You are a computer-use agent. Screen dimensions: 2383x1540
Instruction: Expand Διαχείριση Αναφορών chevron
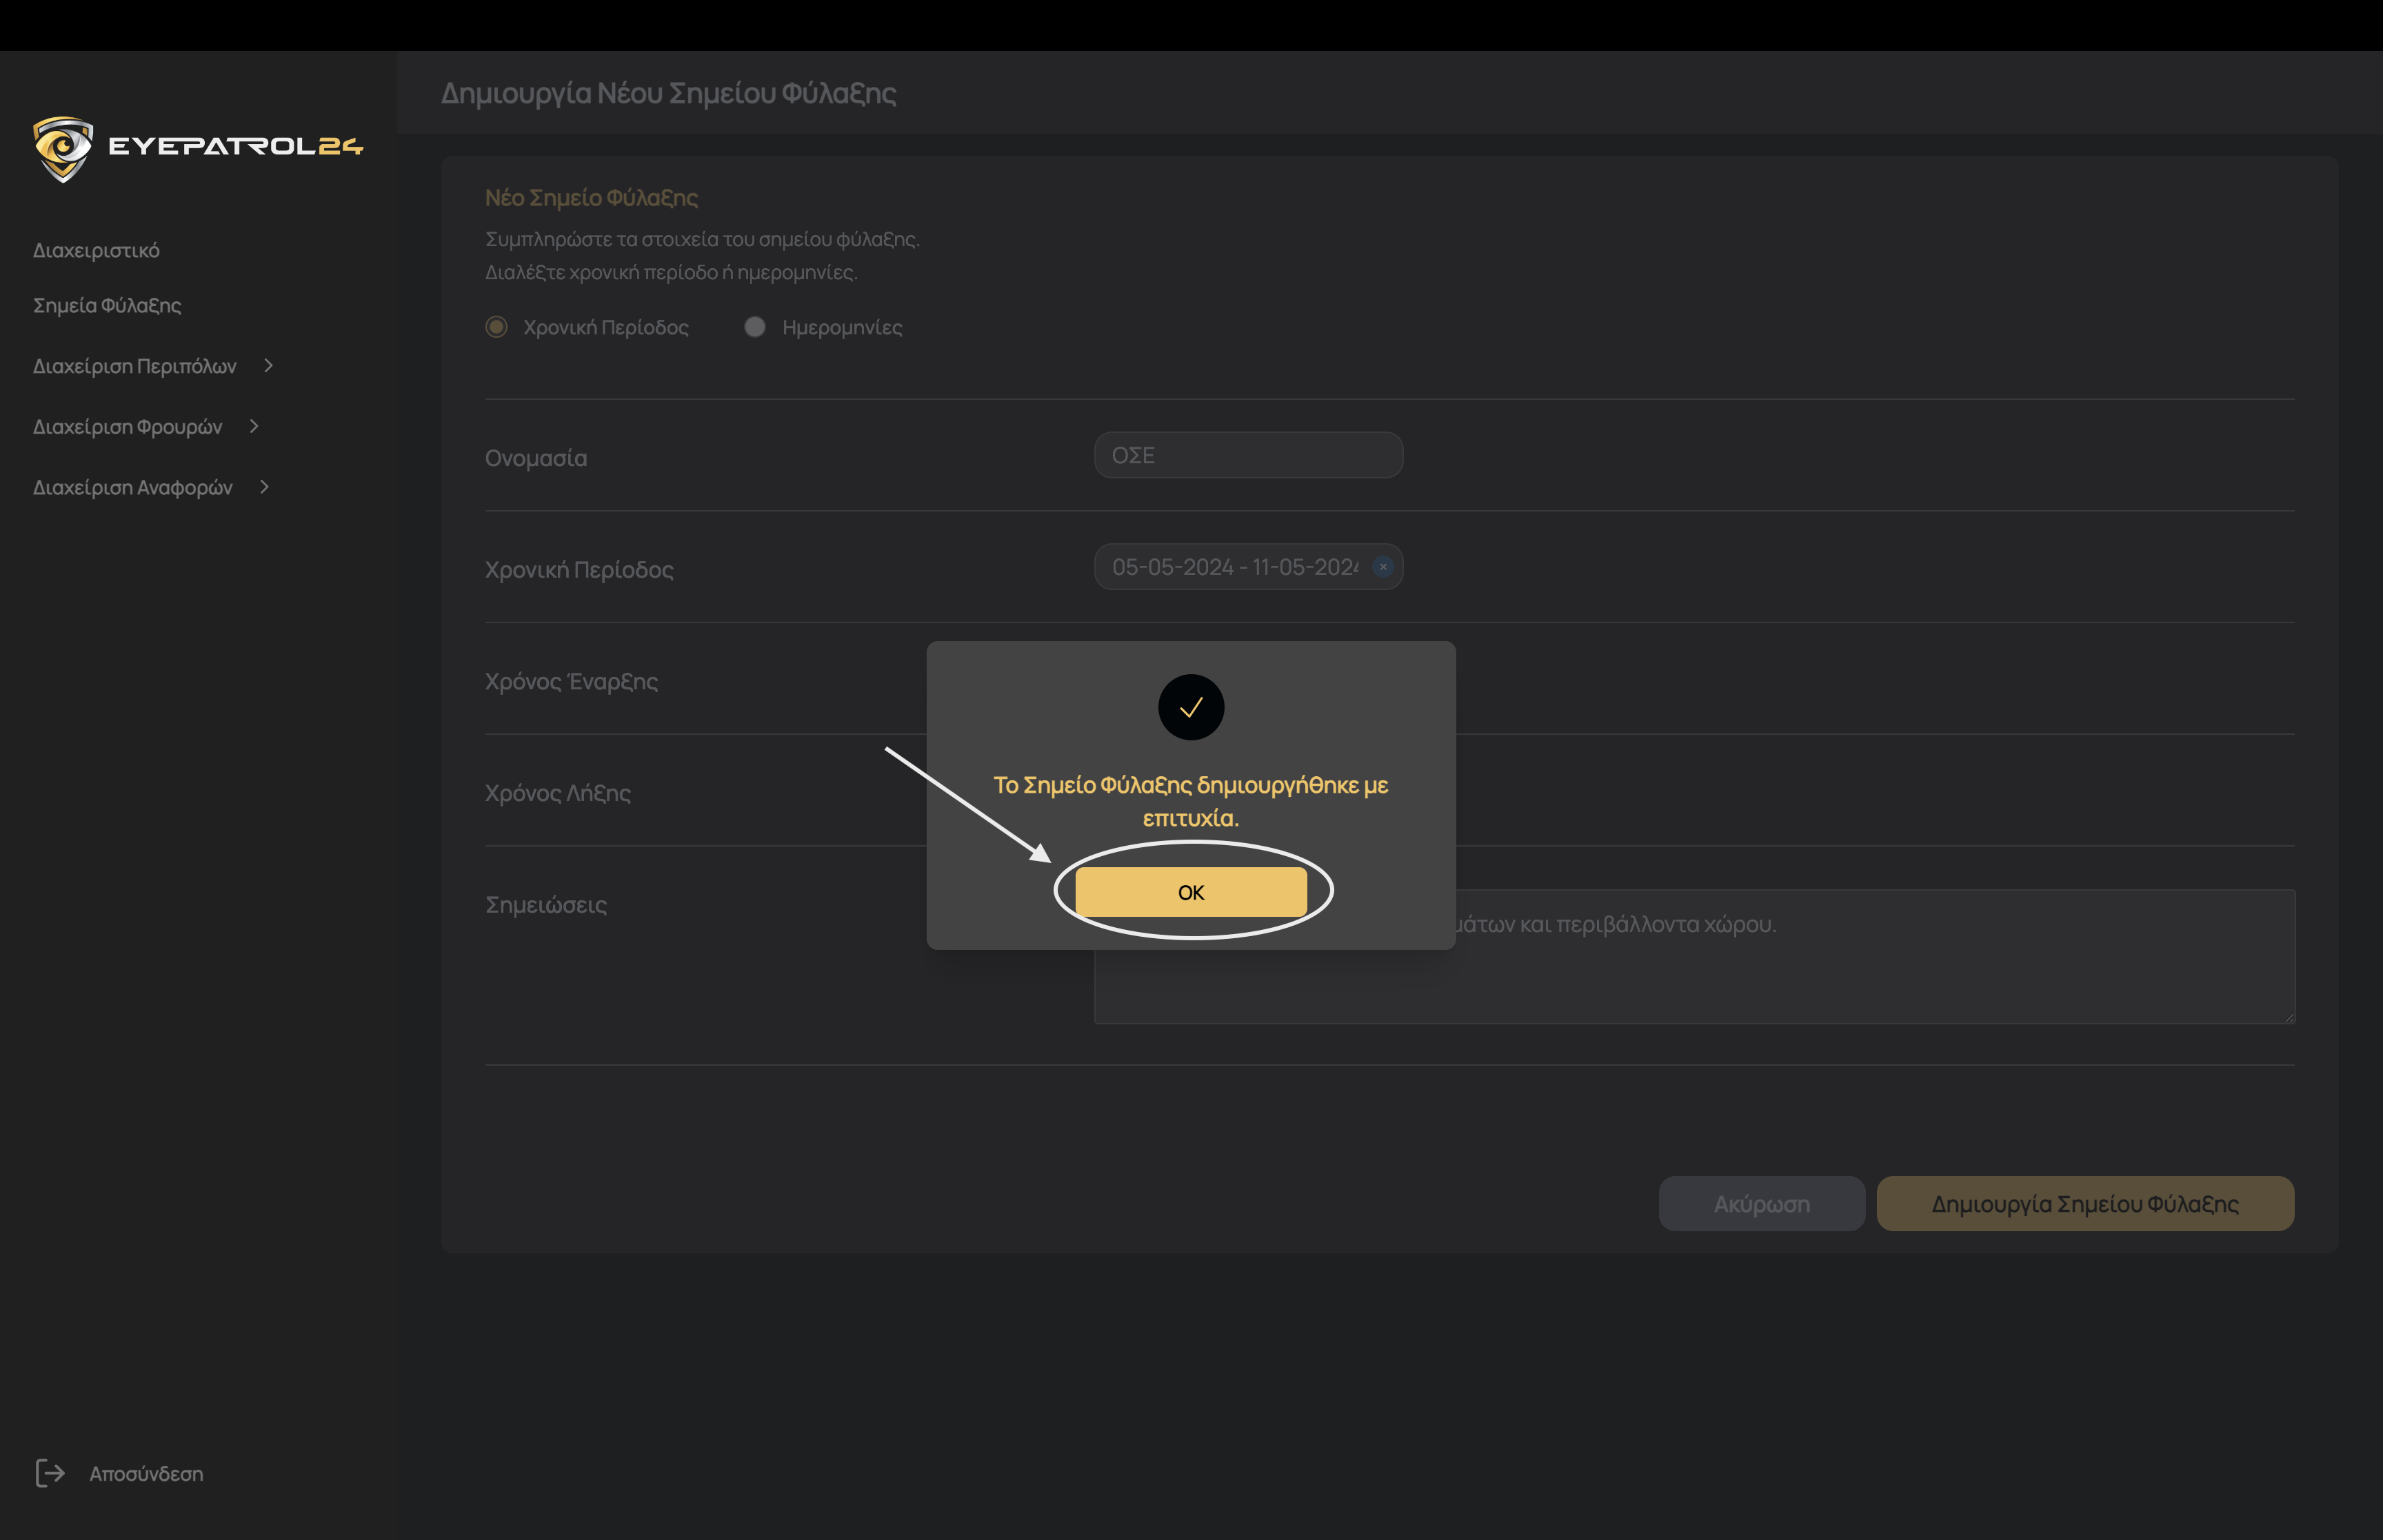[x=264, y=487]
